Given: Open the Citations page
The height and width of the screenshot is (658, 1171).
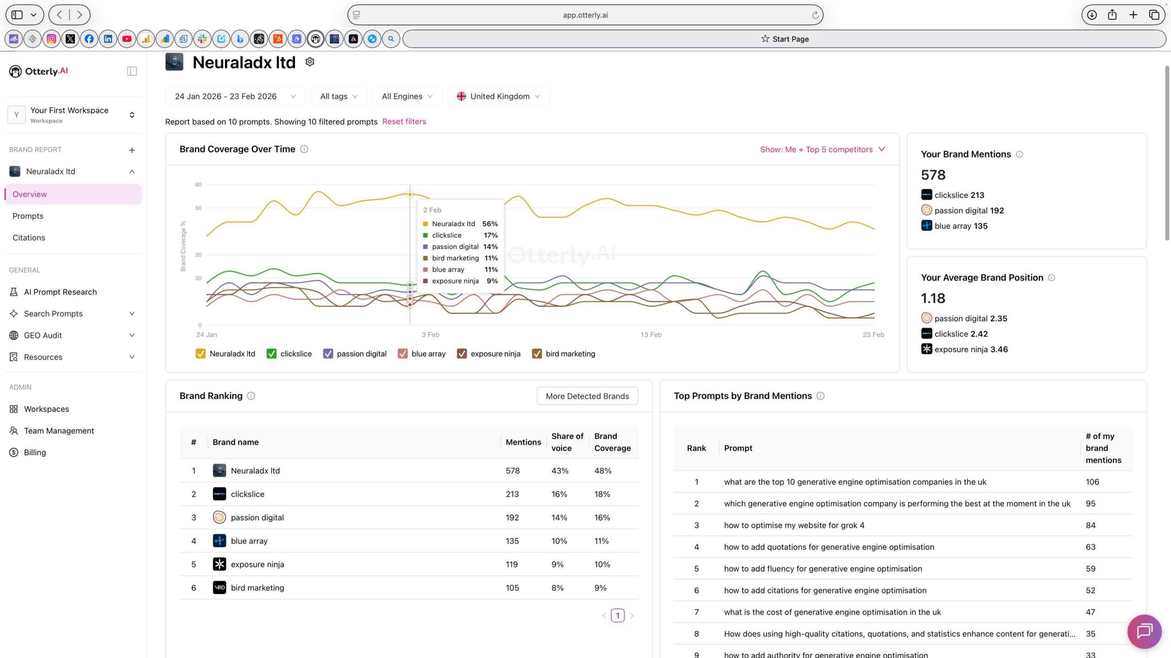Looking at the screenshot, I should pos(29,237).
